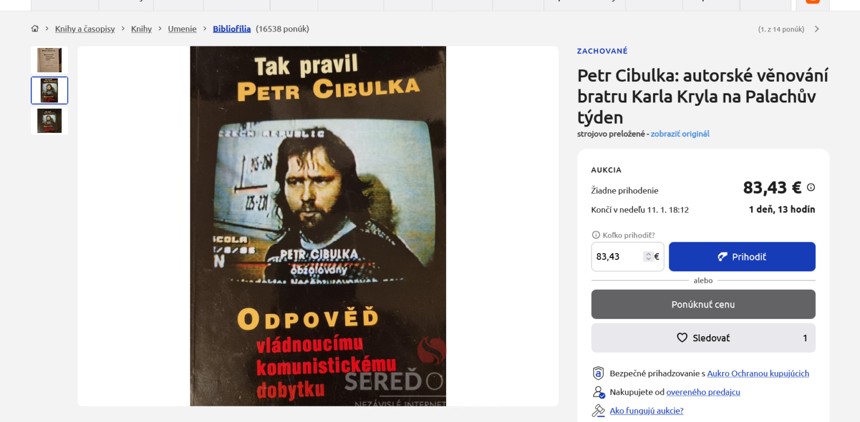Click the home icon in breadcrumbs
Viewport: 860px width, 422px height.
click(35, 29)
